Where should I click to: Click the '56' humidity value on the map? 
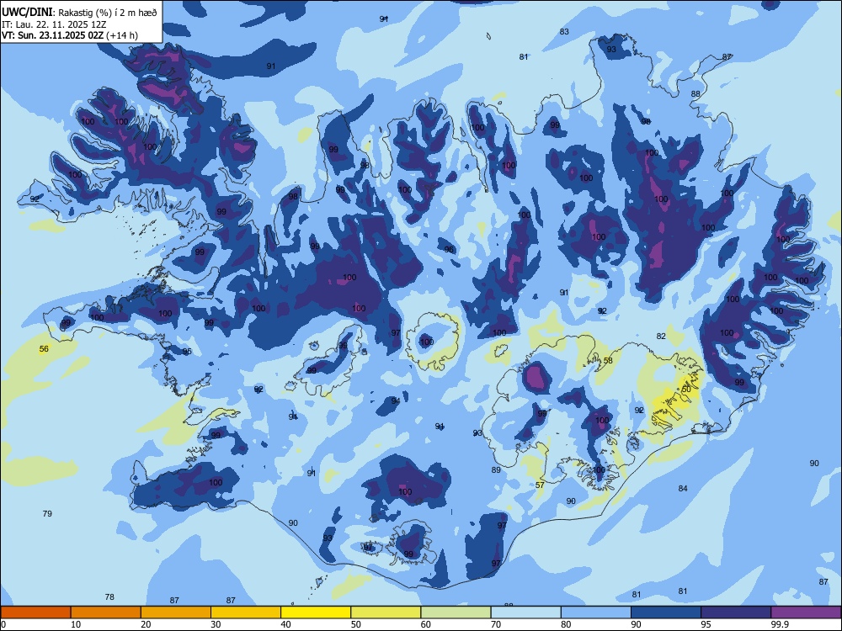pos(44,349)
